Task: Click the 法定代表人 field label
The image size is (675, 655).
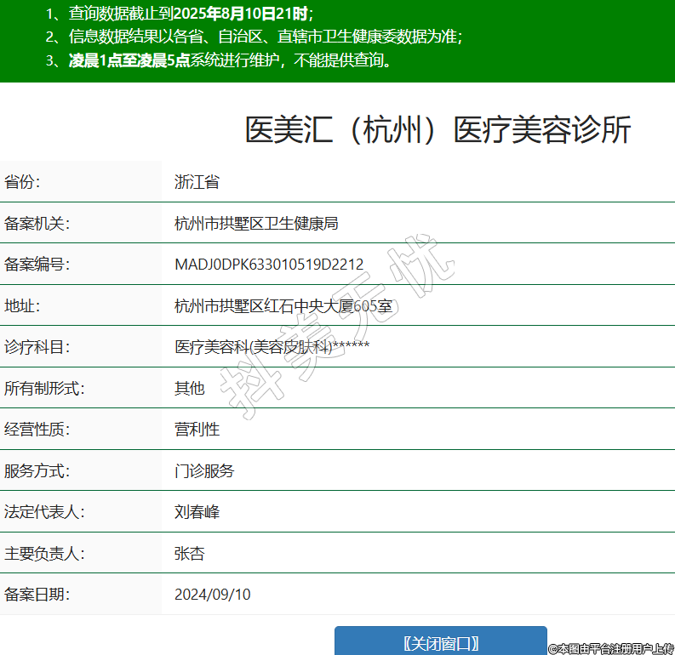Action: pos(44,512)
